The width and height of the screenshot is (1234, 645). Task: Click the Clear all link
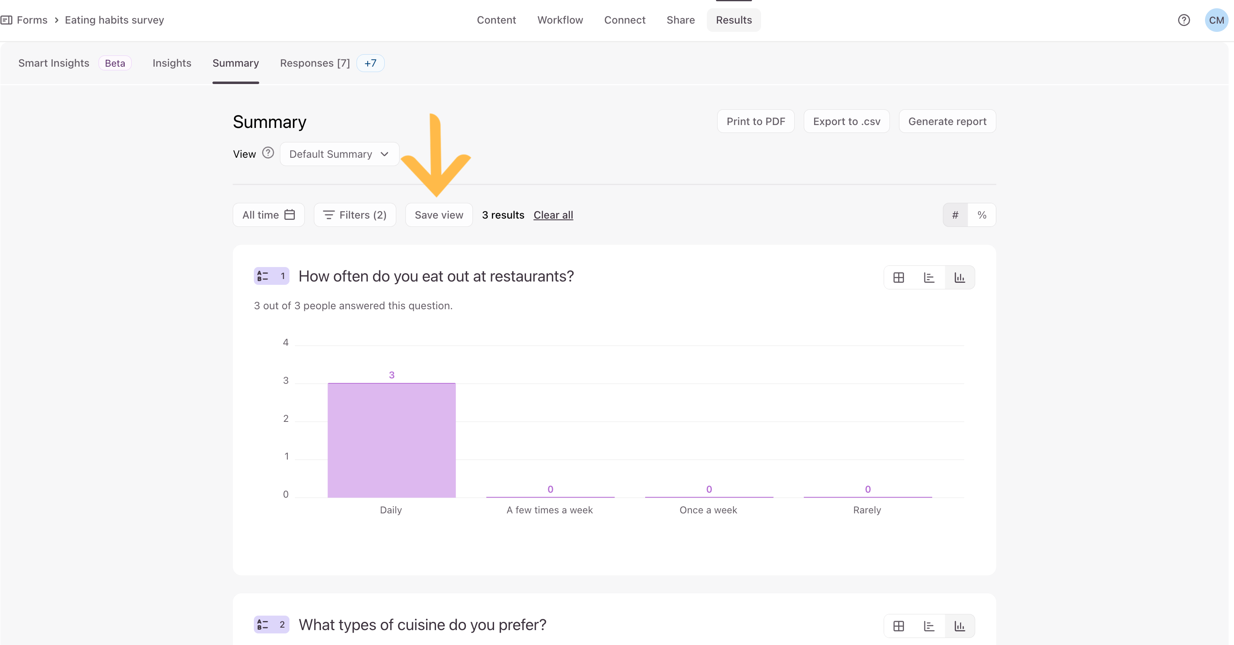point(553,215)
